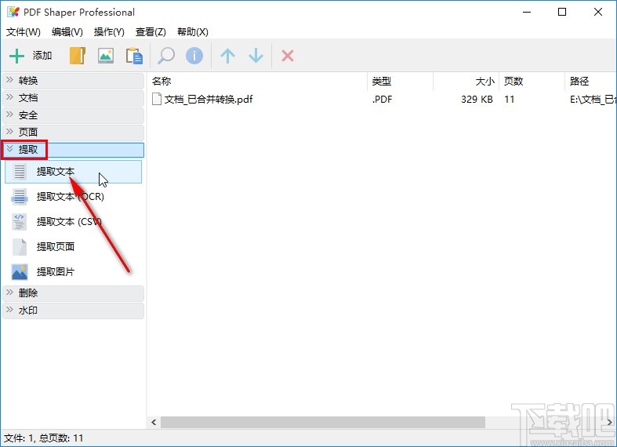The image size is (617, 447).
Task: Click the page count 11 cell
Action: click(509, 100)
